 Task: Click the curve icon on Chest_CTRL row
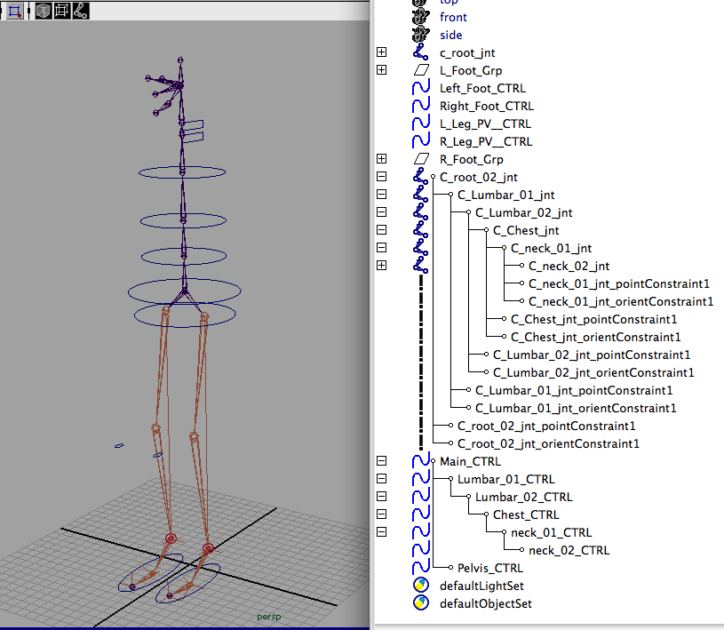tap(421, 514)
